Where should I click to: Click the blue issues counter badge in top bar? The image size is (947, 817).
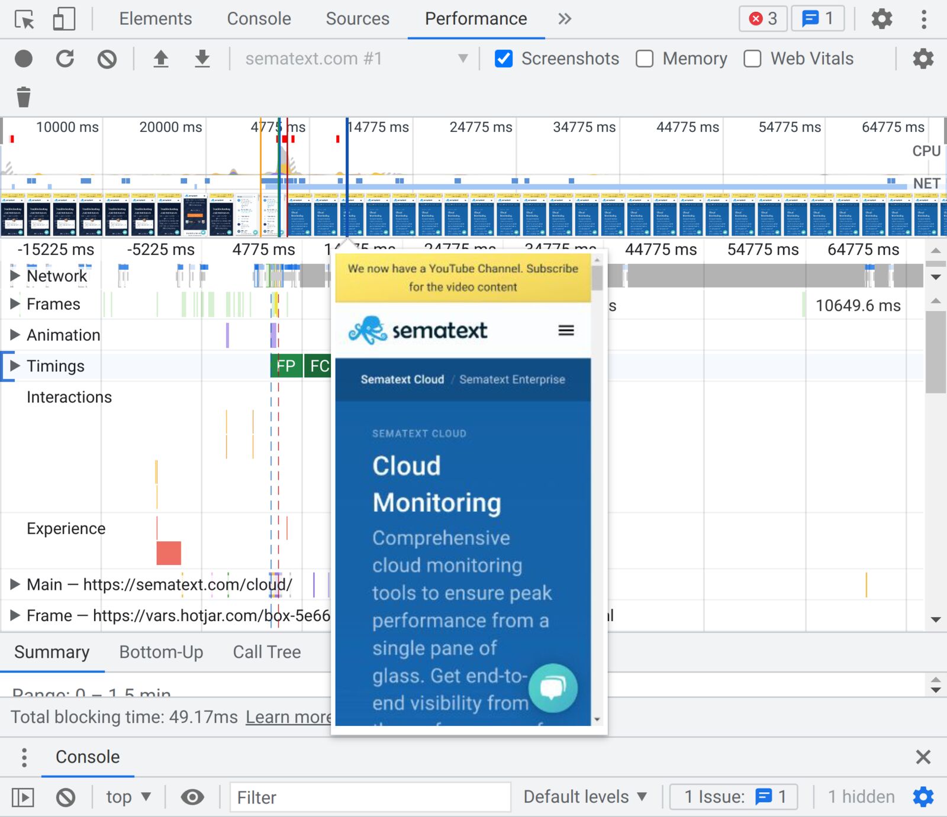(x=817, y=19)
